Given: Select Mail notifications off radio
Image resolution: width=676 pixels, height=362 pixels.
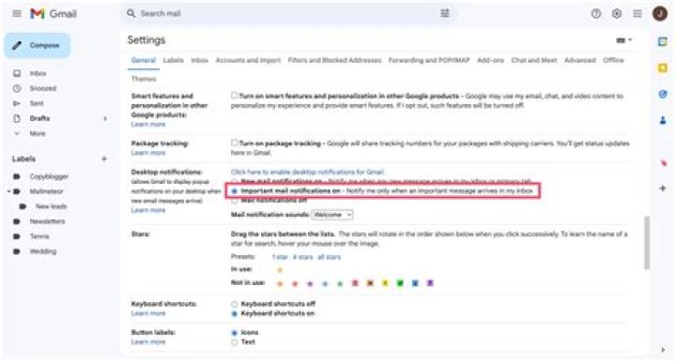Looking at the screenshot, I should (235, 201).
